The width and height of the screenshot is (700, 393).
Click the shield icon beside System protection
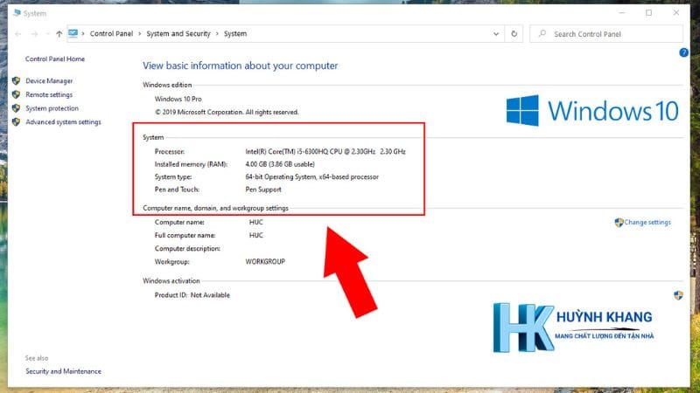[x=16, y=108]
